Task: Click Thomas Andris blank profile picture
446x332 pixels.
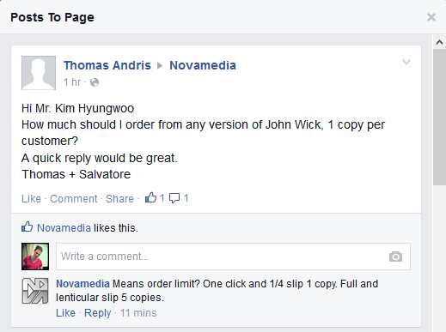Action: point(39,73)
